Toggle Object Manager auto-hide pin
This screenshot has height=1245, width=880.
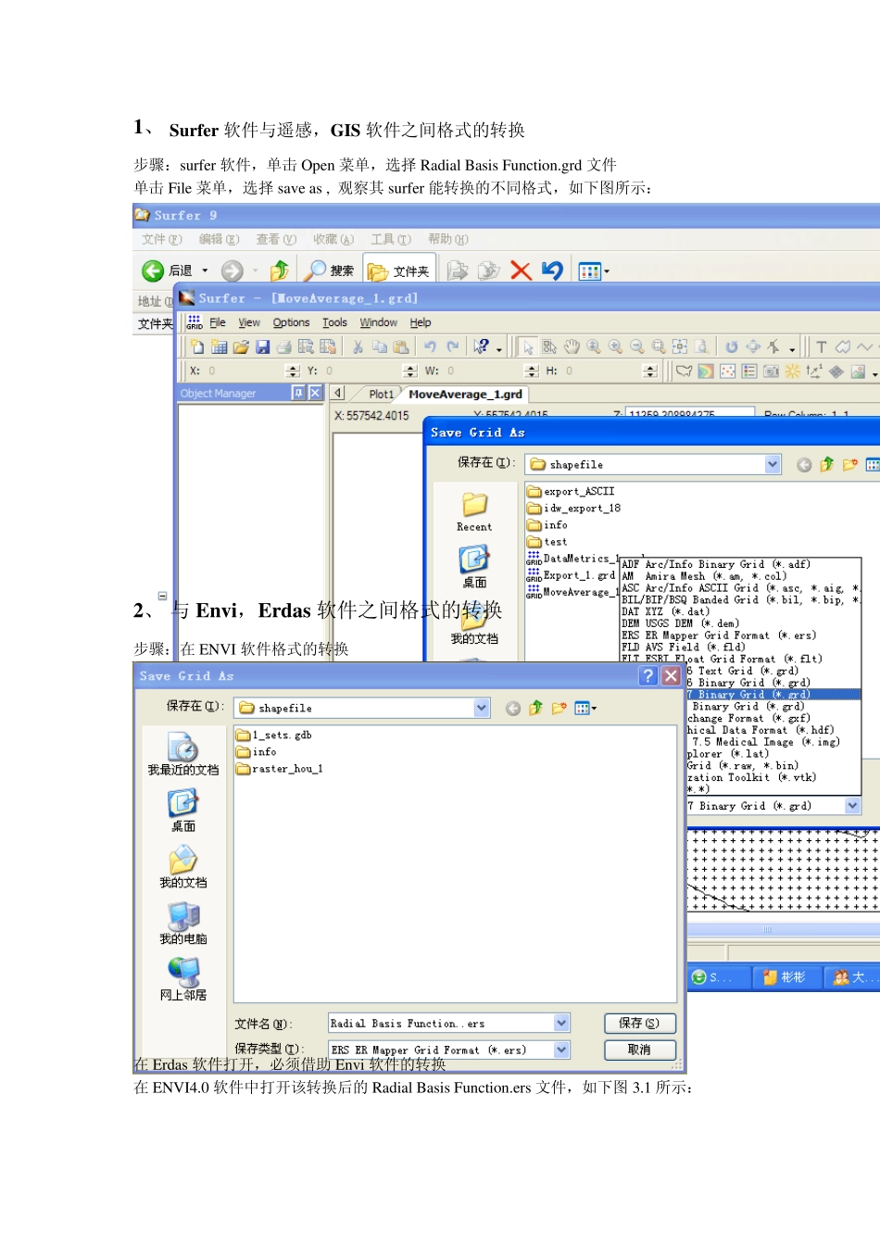pos(298,393)
